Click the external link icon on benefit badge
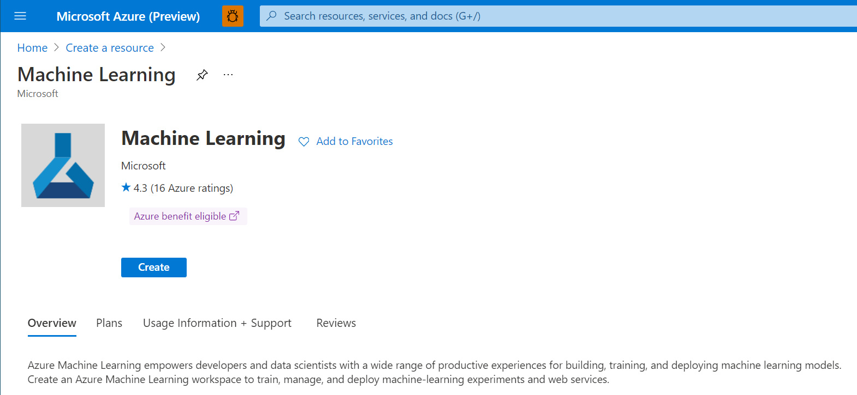 point(234,216)
